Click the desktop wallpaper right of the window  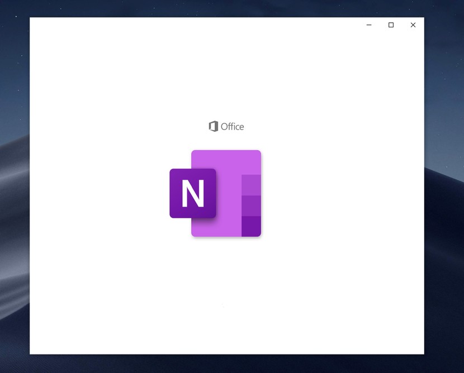[x=444, y=168]
